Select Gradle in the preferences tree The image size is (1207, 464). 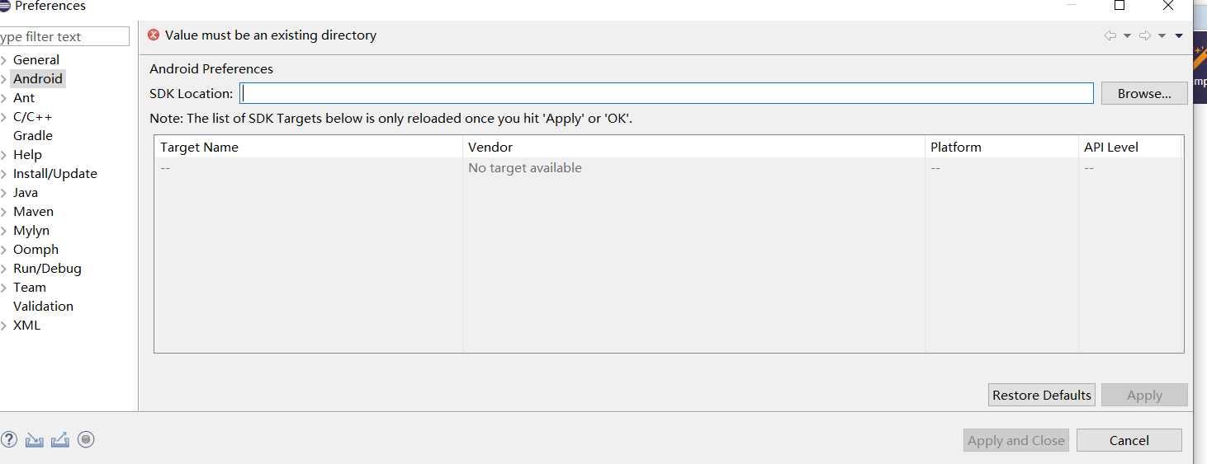click(x=33, y=136)
